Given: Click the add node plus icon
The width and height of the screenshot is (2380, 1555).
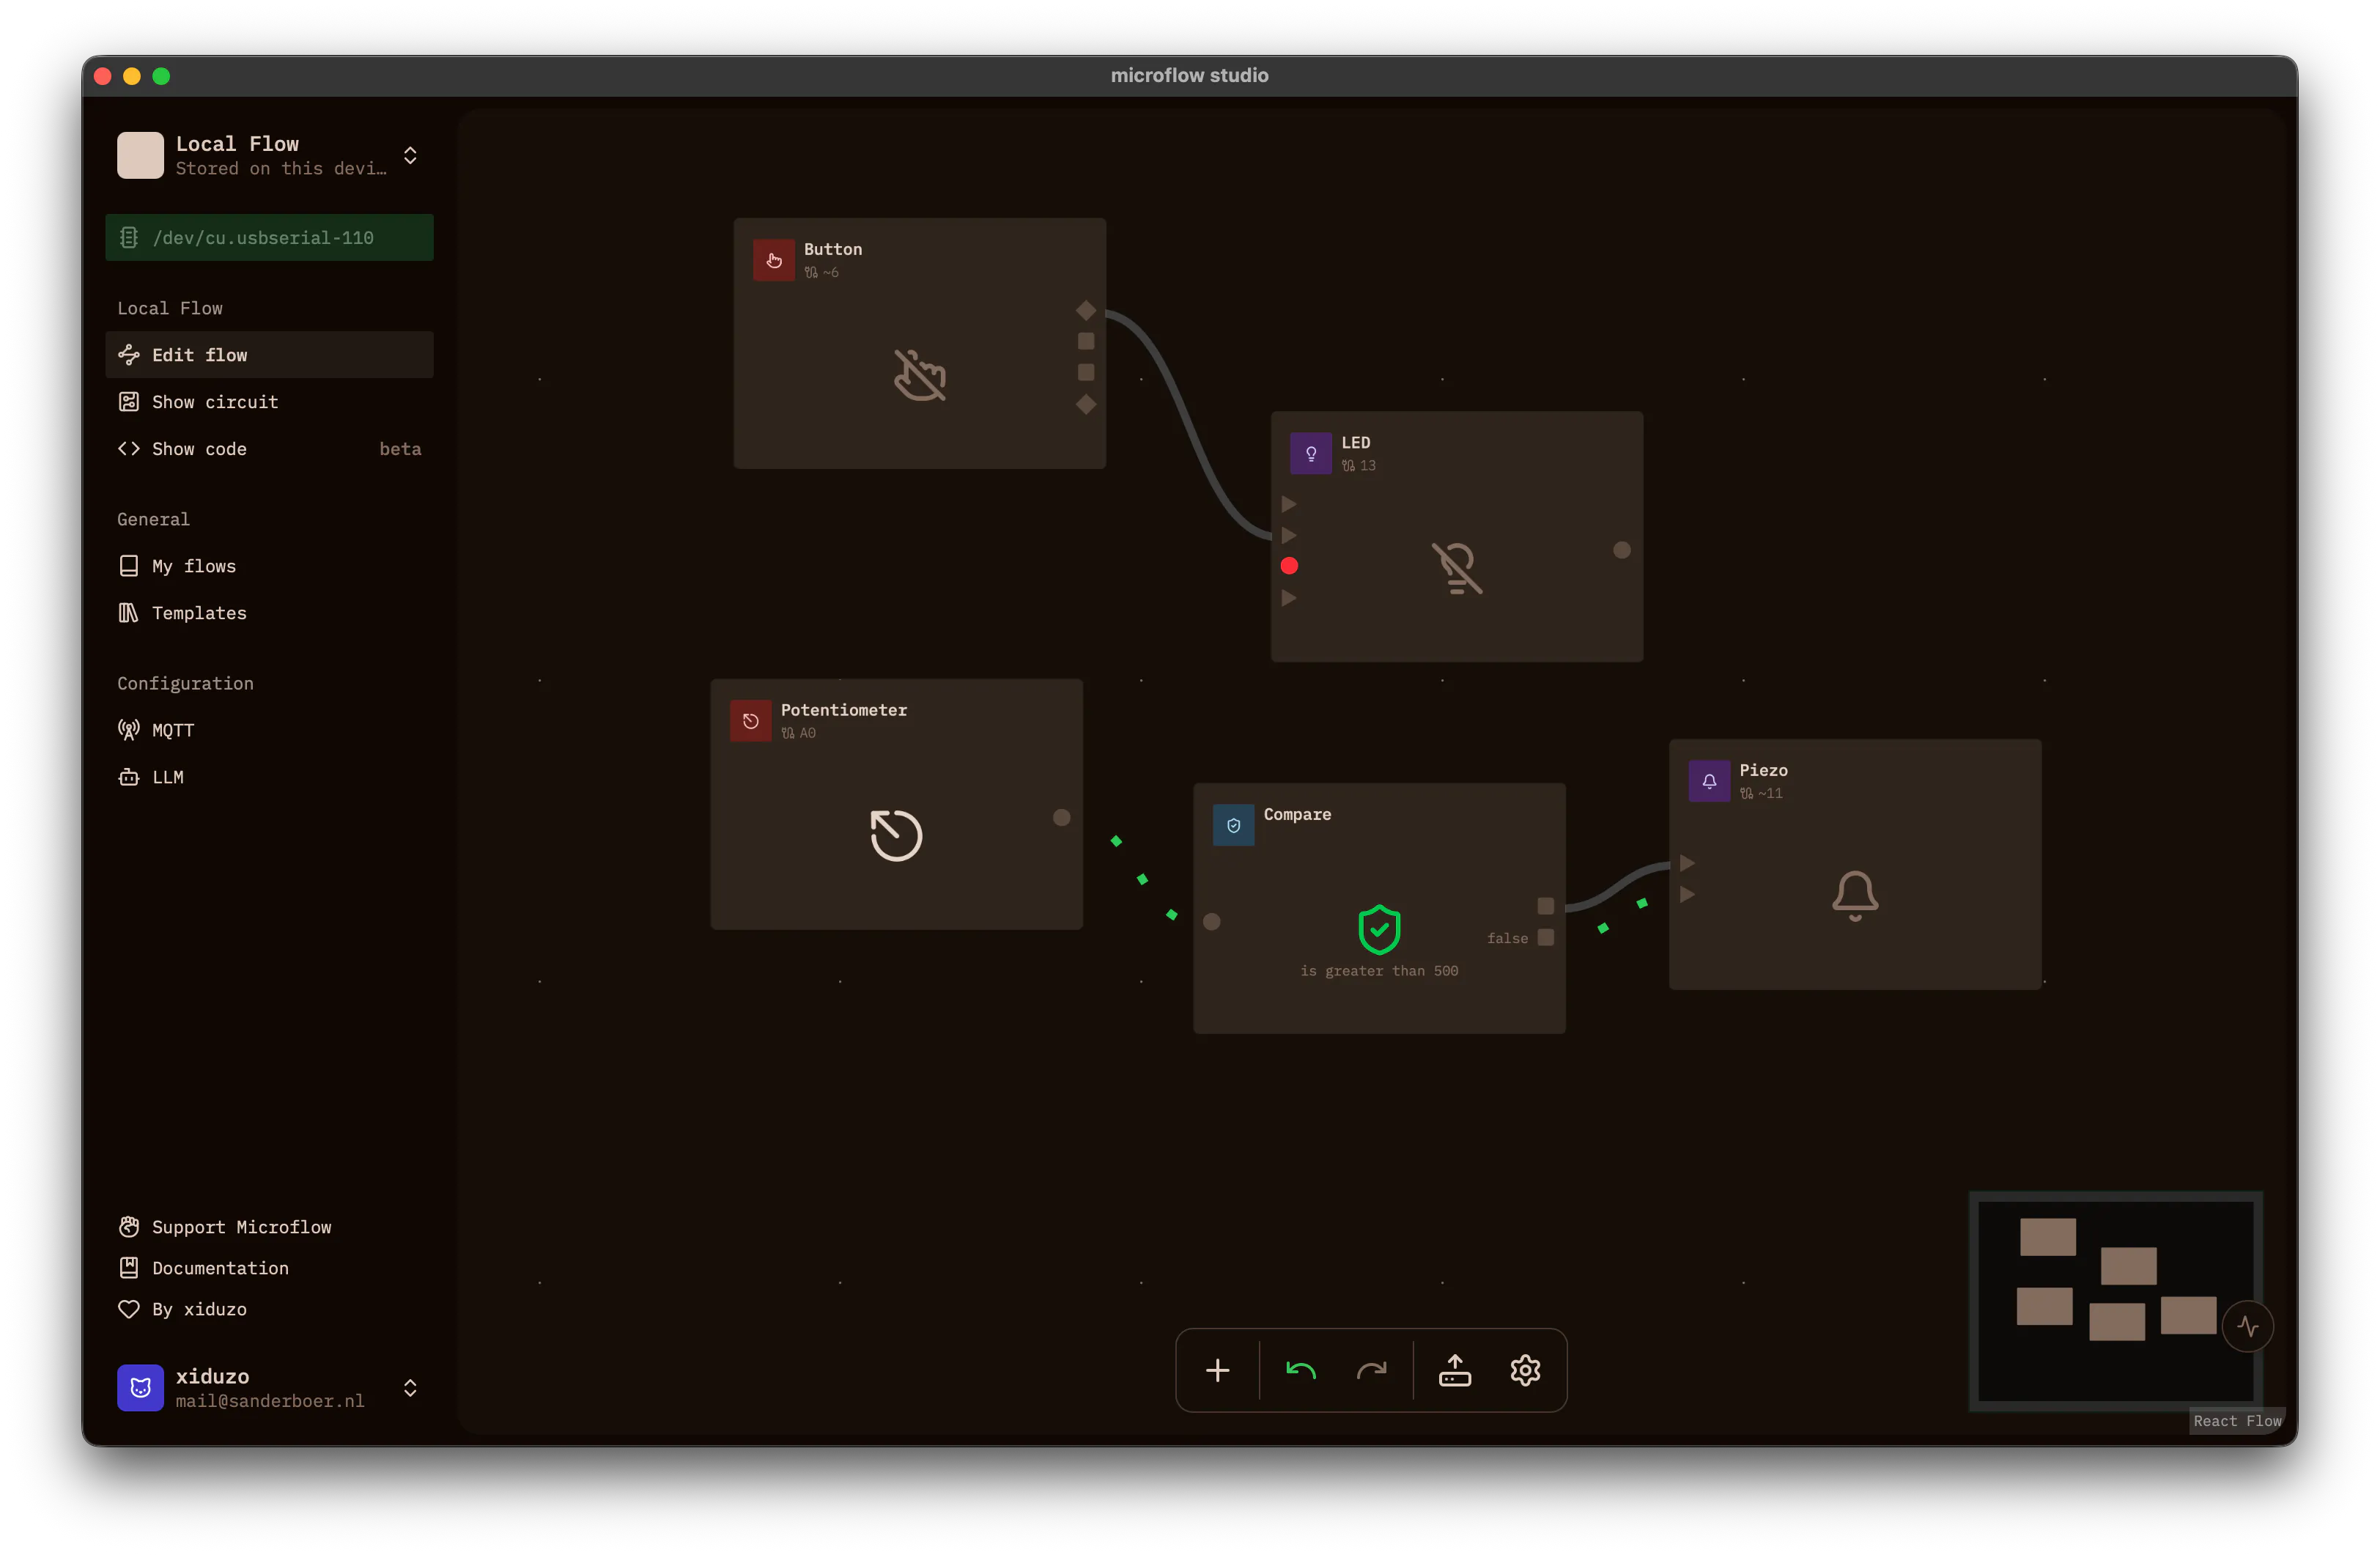Looking at the screenshot, I should [1217, 1370].
